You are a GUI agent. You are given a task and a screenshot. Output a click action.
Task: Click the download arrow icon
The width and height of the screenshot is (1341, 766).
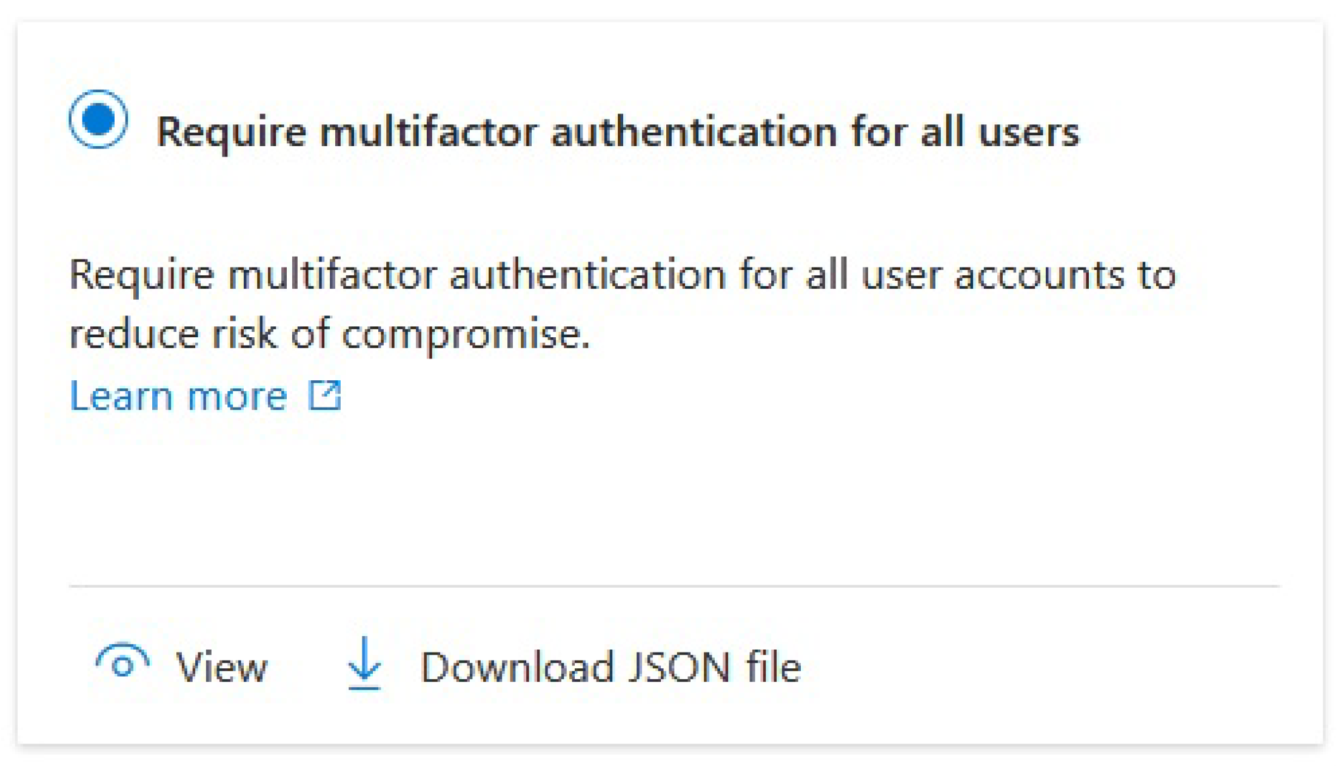(x=364, y=664)
